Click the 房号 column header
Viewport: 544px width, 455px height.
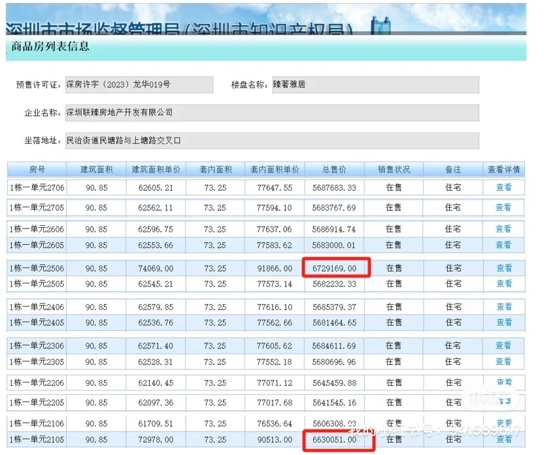click(37, 170)
